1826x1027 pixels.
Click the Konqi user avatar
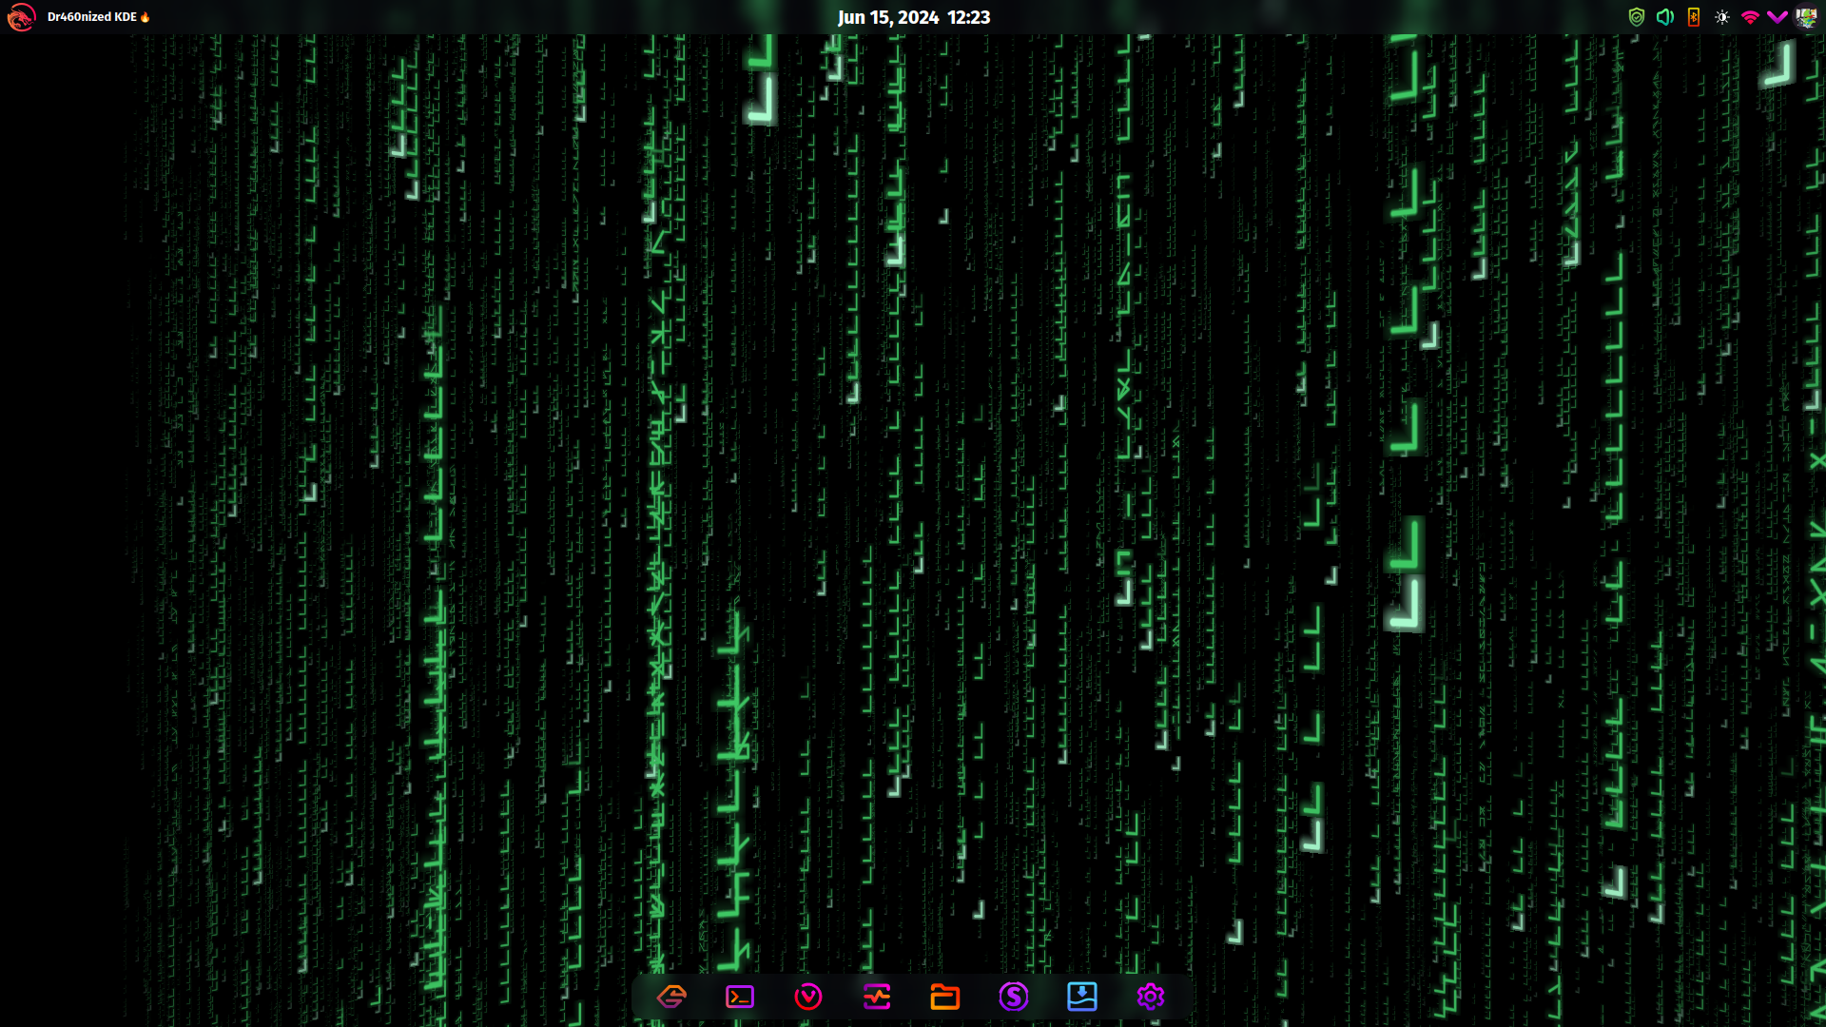point(1806,17)
